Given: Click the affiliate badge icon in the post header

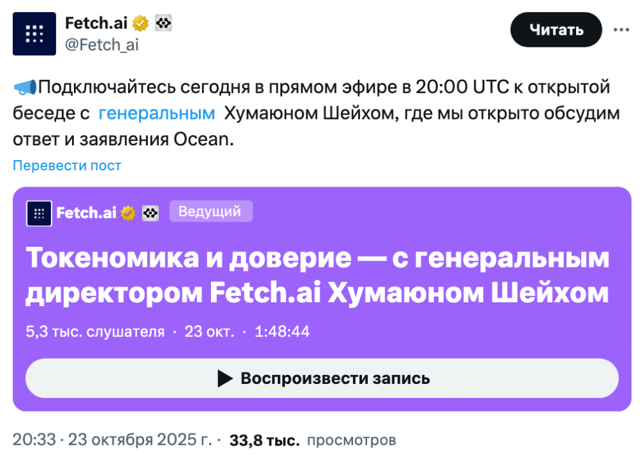Looking at the screenshot, I should pos(164,24).
